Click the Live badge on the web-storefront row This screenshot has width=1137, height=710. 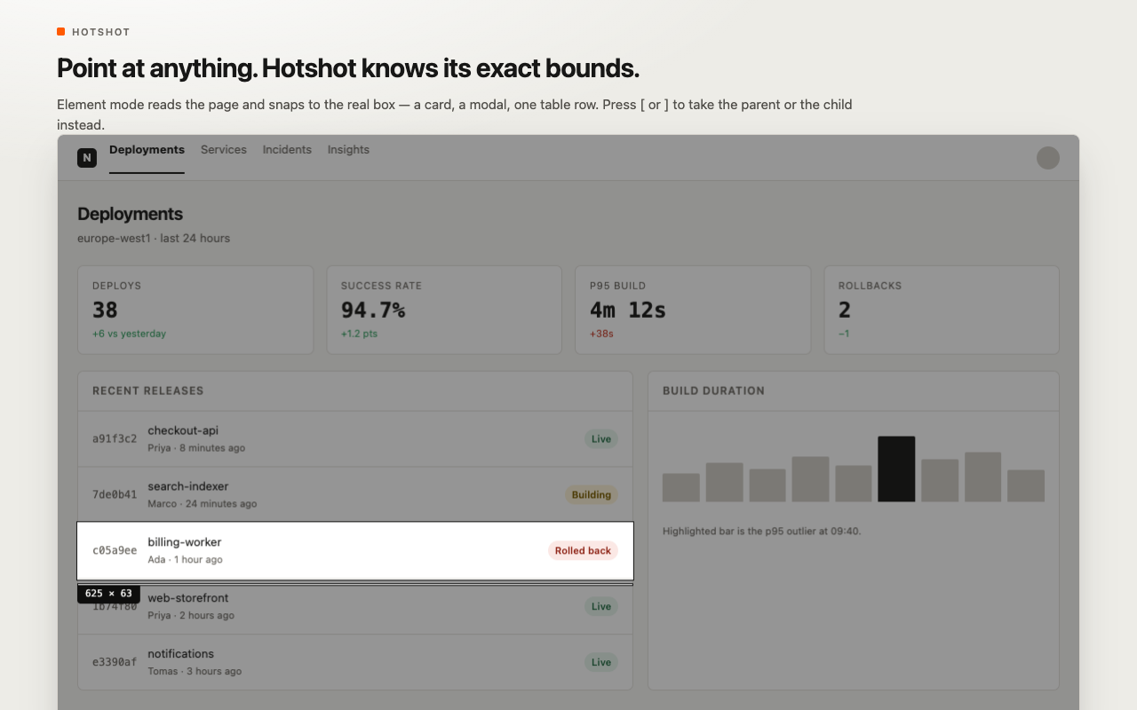tap(601, 606)
